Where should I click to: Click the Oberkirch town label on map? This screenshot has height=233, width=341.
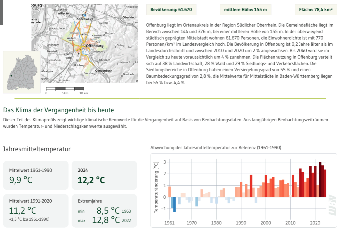pyautogui.click(x=130, y=17)
